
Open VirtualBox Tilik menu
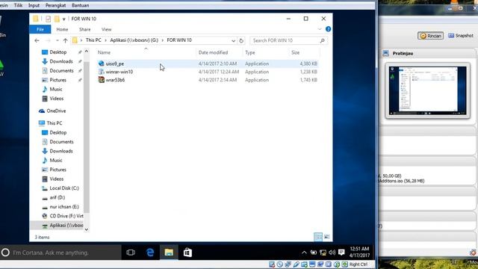(18, 5)
